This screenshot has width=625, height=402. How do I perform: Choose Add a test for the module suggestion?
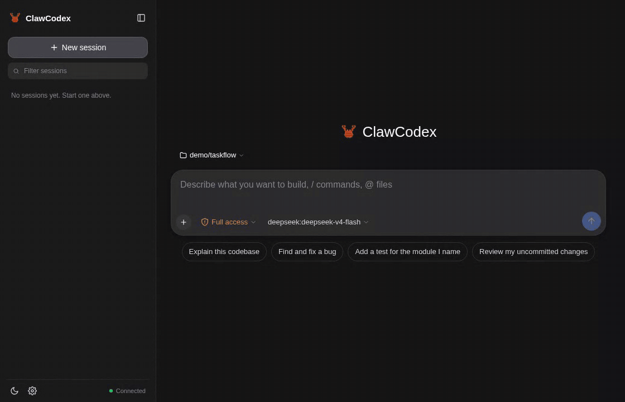[407, 252]
